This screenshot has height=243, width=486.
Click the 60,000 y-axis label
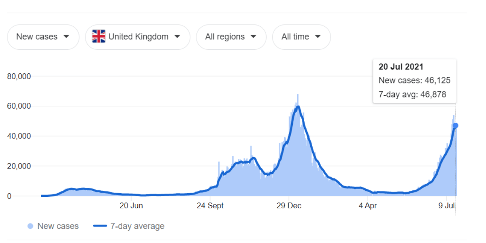19,106
